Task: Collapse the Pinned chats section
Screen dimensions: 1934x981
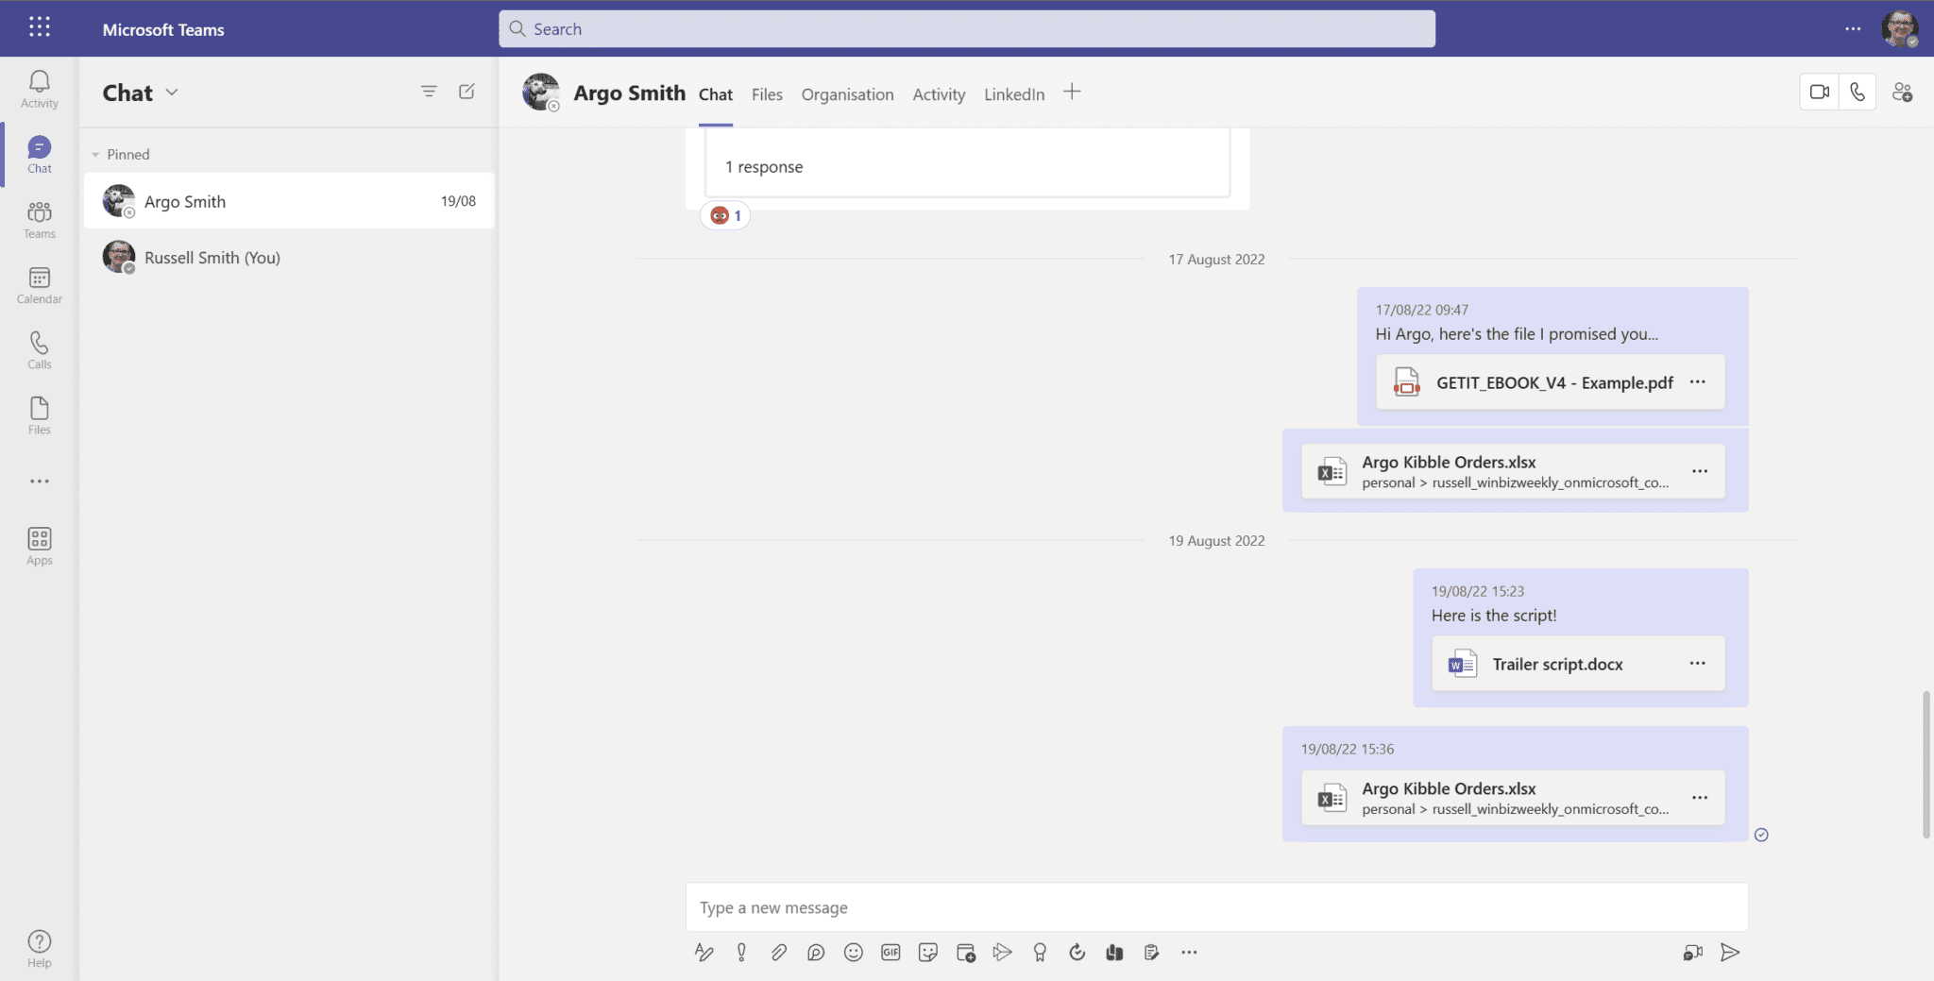Action: (95, 155)
